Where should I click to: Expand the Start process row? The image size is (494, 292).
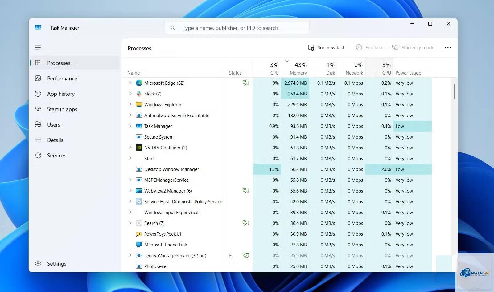pos(130,158)
